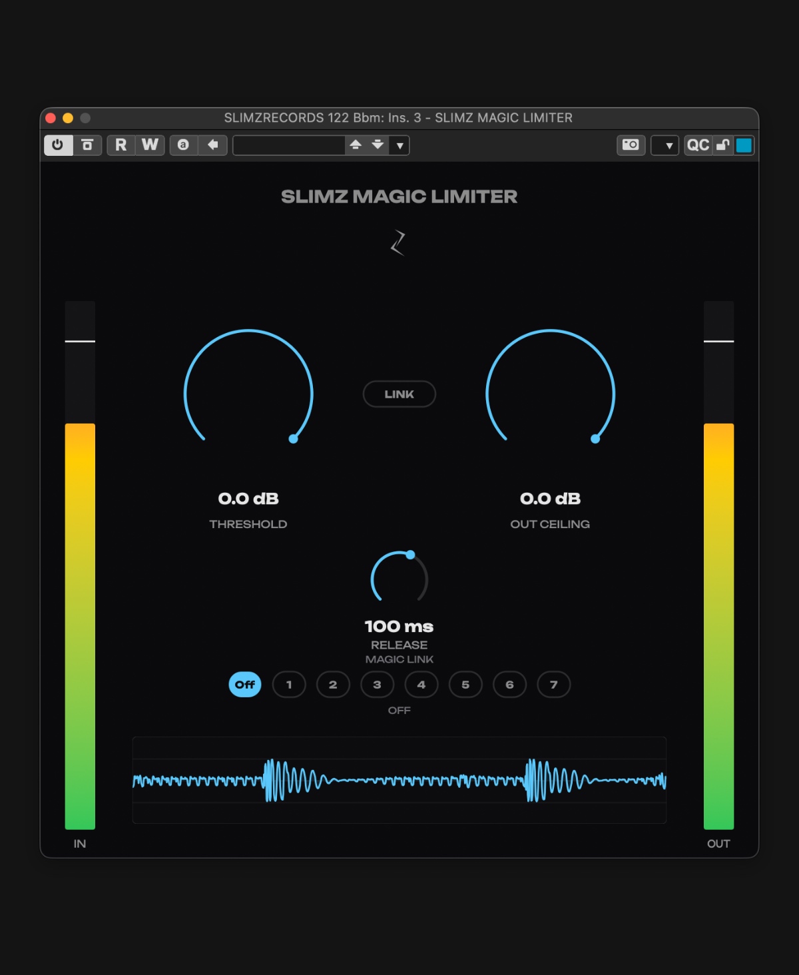Open the preset browser dropdown arrow
Image resolution: width=799 pixels, height=975 pixels.
tap(400, 145)
